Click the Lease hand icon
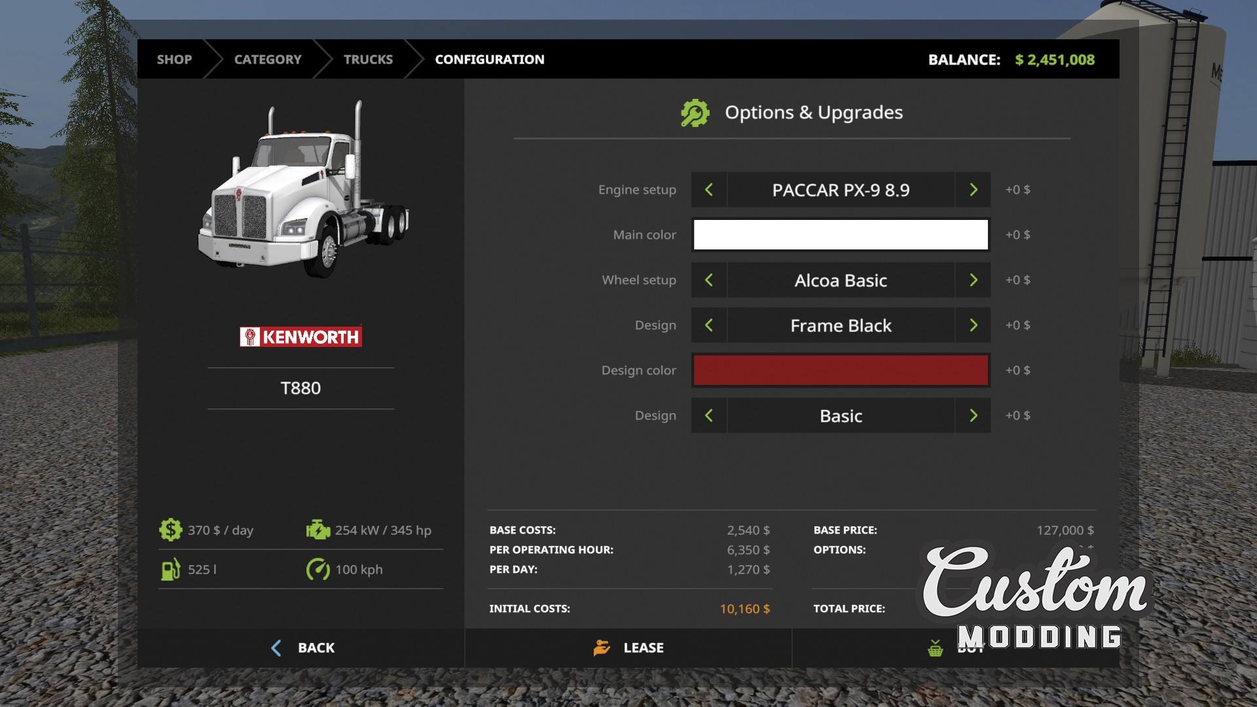The image size is (1257, 707). point(602,648)
